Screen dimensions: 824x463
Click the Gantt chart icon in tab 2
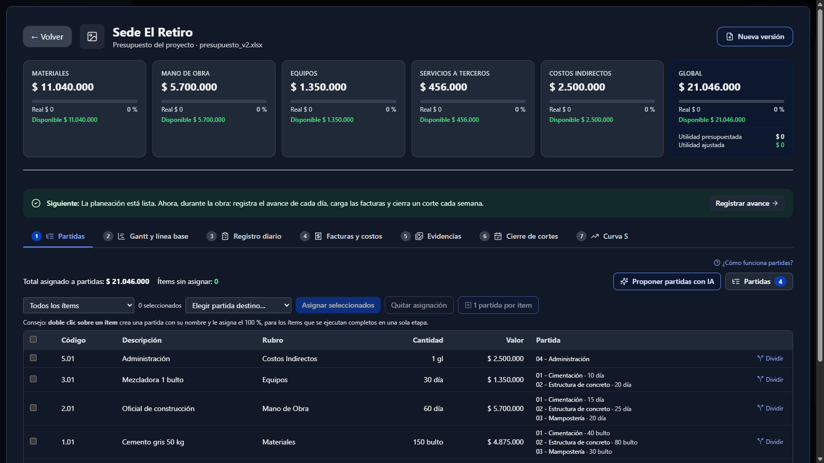click(122, 236)
